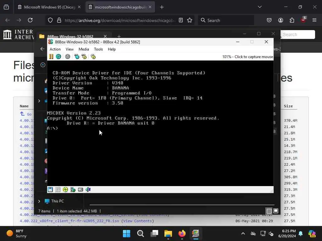Click the '370.4M' size value
The width and height of the screenshot is (322, 241).
click(x=291, y=120)
